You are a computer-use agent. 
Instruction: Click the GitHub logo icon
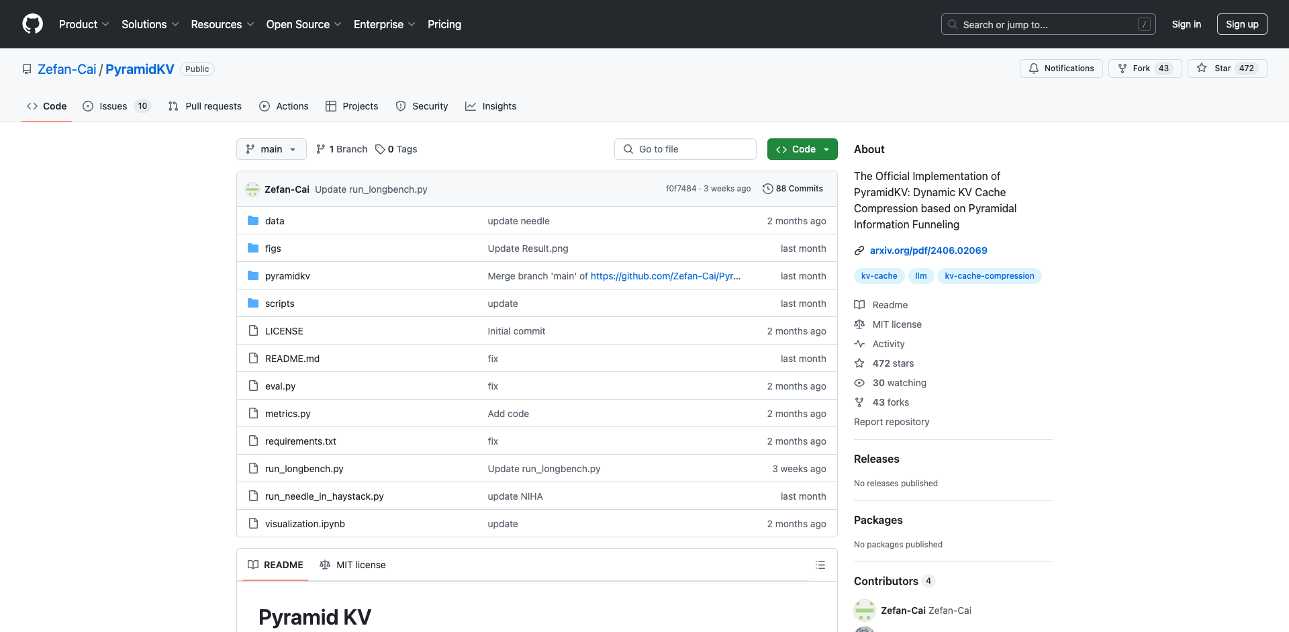click(x=32, y=24)
